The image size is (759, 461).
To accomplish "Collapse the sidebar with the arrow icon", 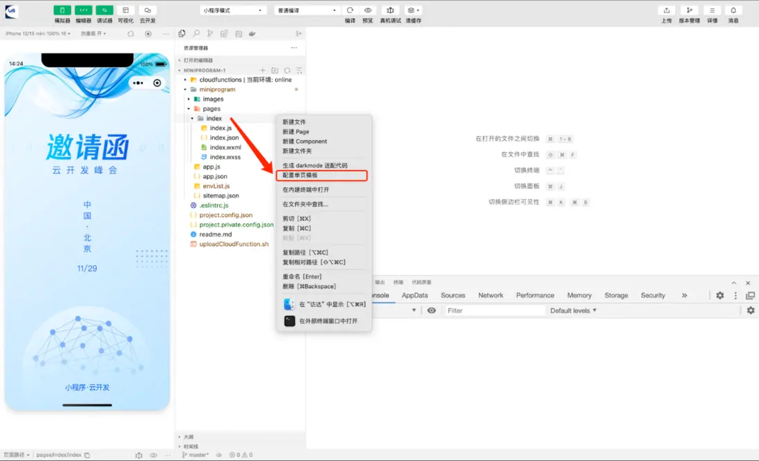I will click(x=299, y=33).
